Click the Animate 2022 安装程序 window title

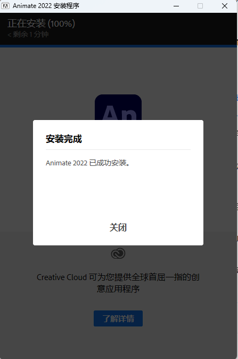coord(46,6)
